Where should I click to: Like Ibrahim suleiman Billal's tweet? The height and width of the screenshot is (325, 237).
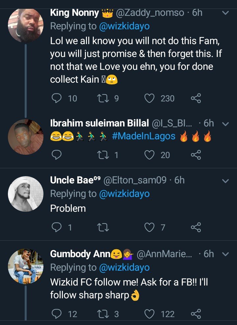click(x=150, y=155)
